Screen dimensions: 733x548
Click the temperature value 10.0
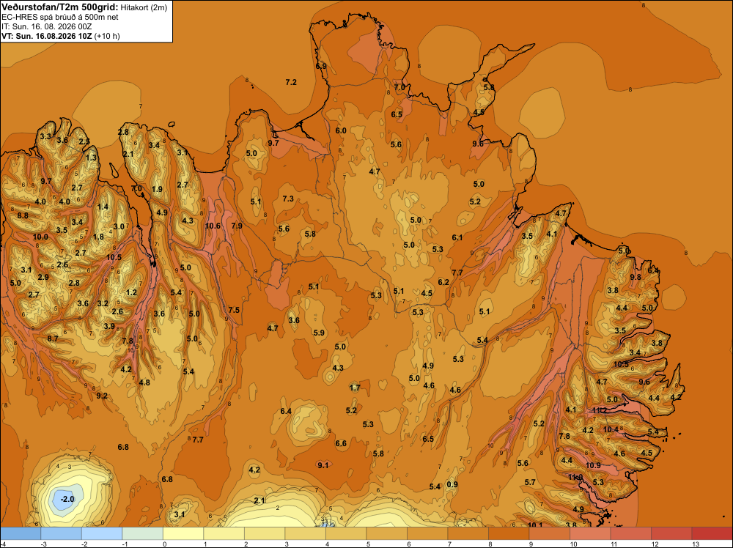click(40, 237)
